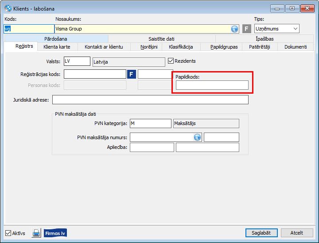319x243 pixels.
Task: Open the Firmas.lv lookup button
Action: pyautogui.click(x=55, y=233)
